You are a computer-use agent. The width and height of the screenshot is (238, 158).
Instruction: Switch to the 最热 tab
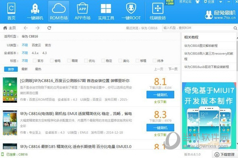(38, 69)
